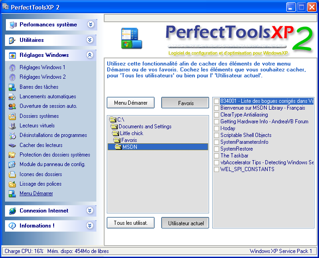Screen dimensions: 319x258
Task: Tick Getting Hardware Info checkbox
Action: point(216,121)
